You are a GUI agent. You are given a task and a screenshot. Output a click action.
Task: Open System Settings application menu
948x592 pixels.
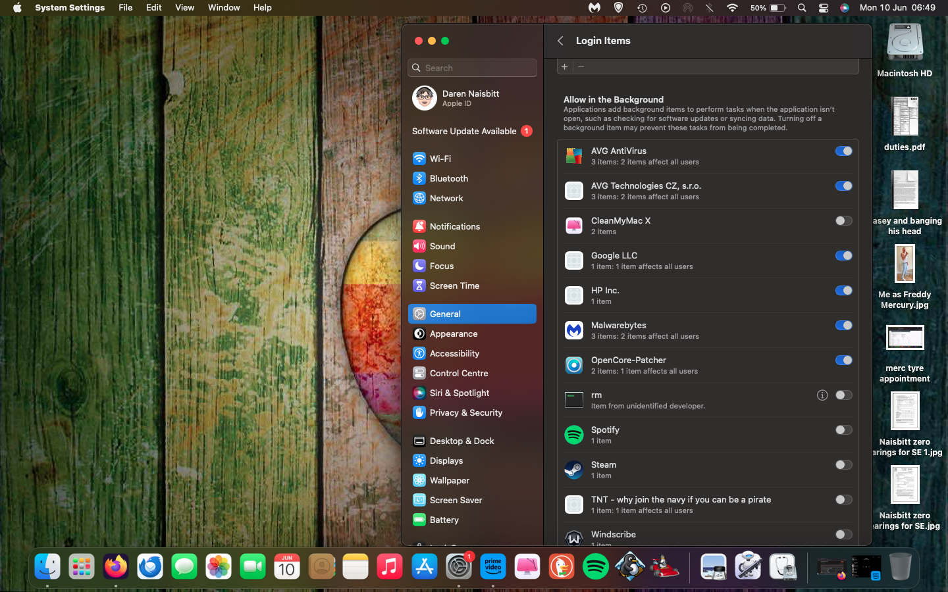[x=70, y=8]
